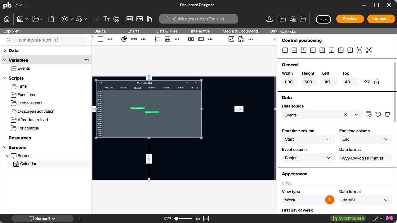Reload the Events data source
Screen dimensions: 397x223
378,114
